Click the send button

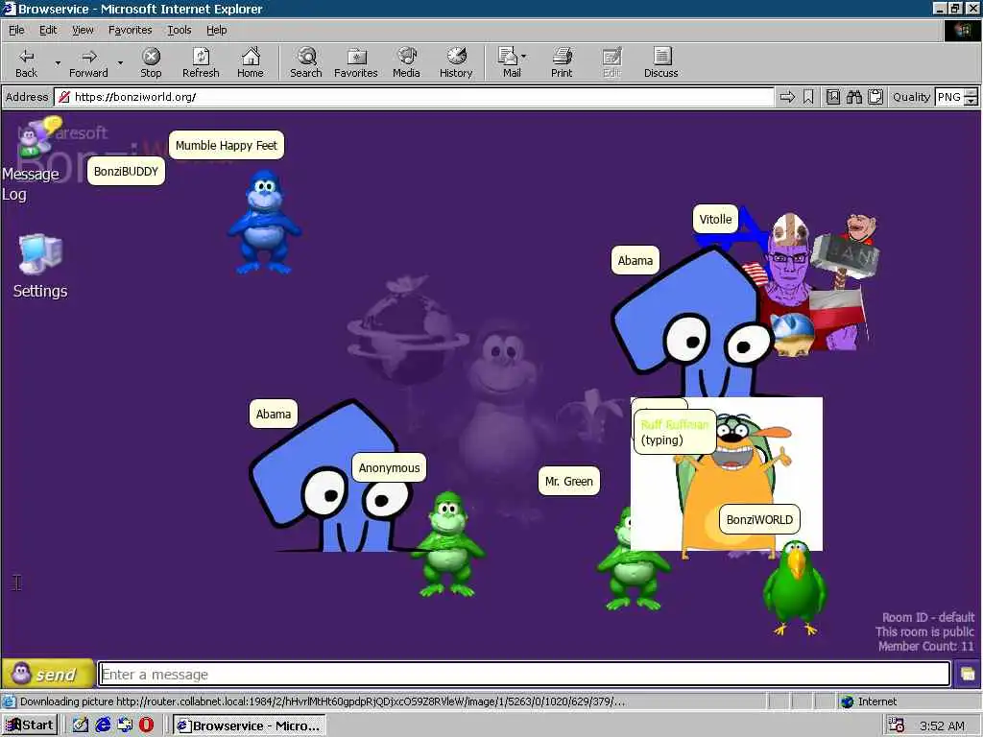pyautogui.click(x=48, y=675)
